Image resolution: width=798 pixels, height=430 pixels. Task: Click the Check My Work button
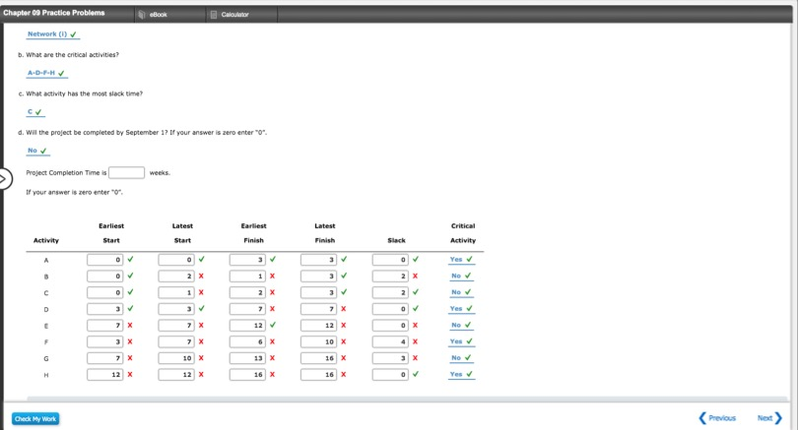[35, 419]
